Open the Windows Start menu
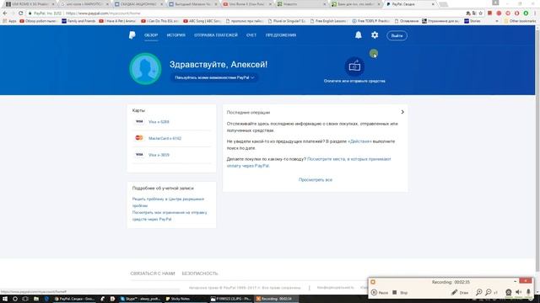 [5, 299]
